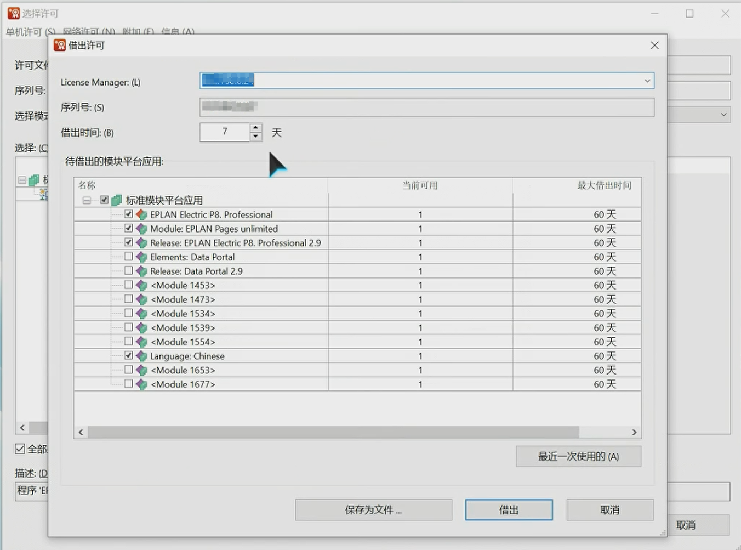Check the Release: Data Portal 2.9 checkbox
741x550 pixels.
point(129,271)
